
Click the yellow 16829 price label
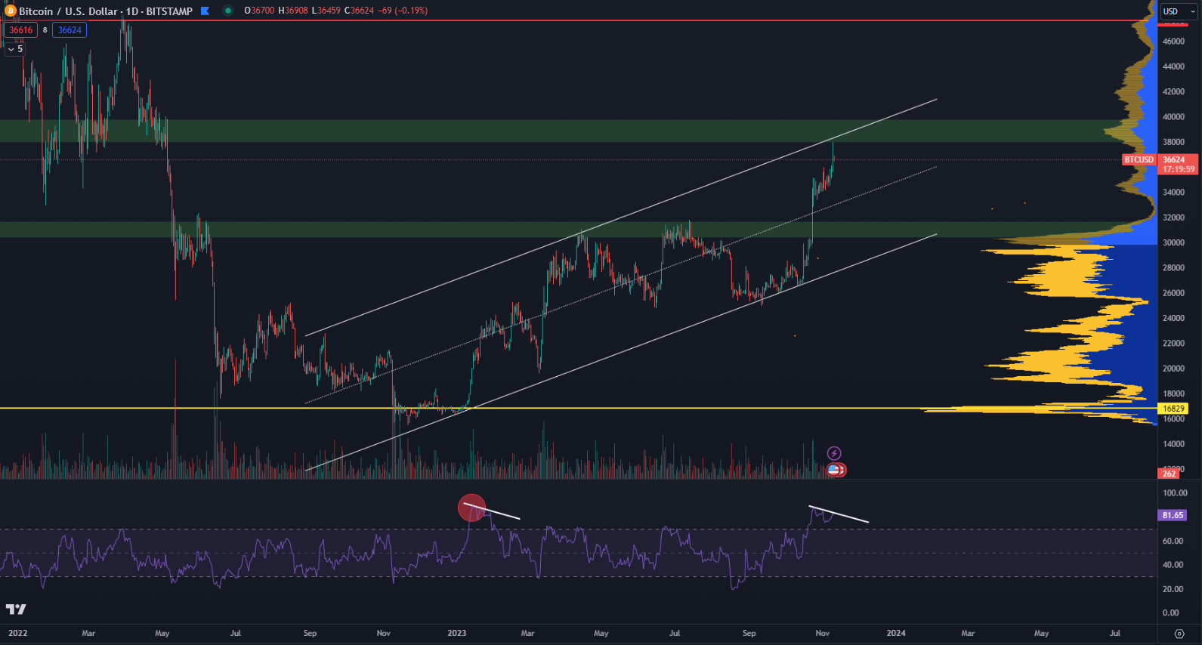pos(1173,409)
